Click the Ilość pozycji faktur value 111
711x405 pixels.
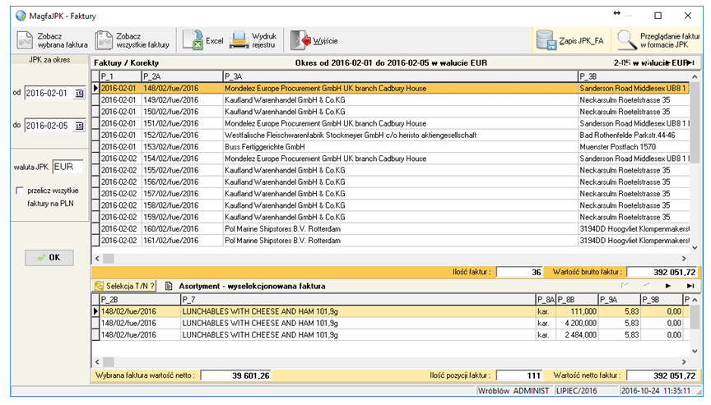click(x=519, y=375)
